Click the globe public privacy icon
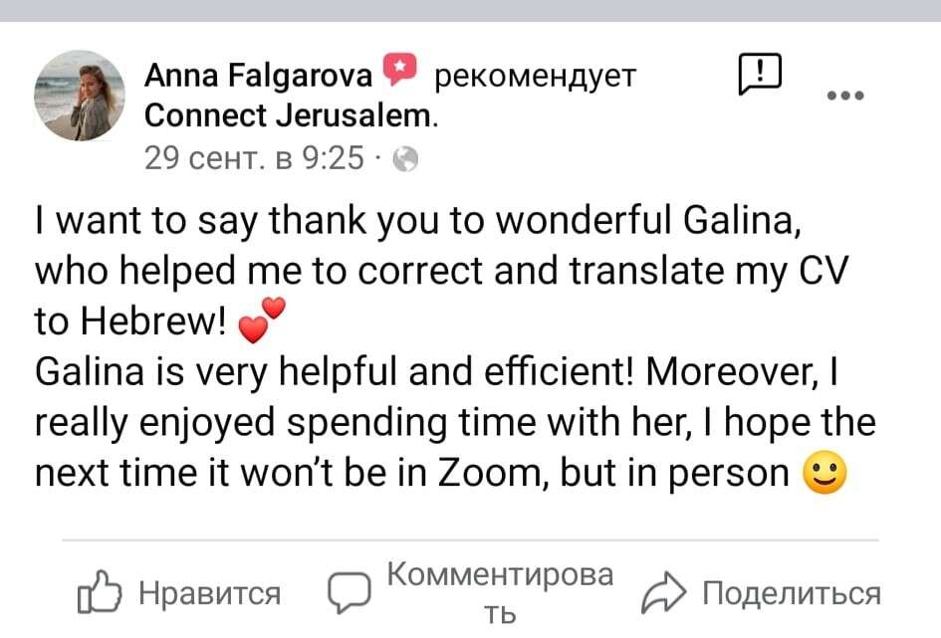941x638 pixels. (x=405, y=159)
